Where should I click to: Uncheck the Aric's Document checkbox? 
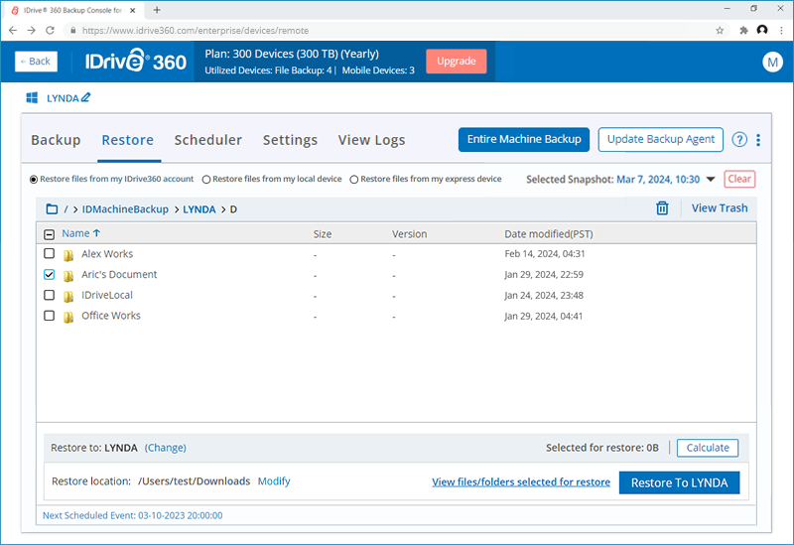[50, 275]
